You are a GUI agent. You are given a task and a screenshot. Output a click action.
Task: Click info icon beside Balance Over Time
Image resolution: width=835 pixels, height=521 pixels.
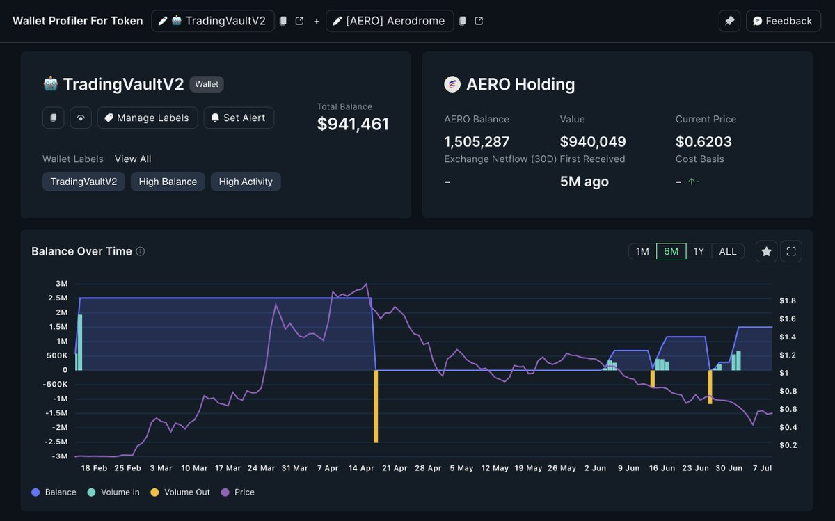141,251
